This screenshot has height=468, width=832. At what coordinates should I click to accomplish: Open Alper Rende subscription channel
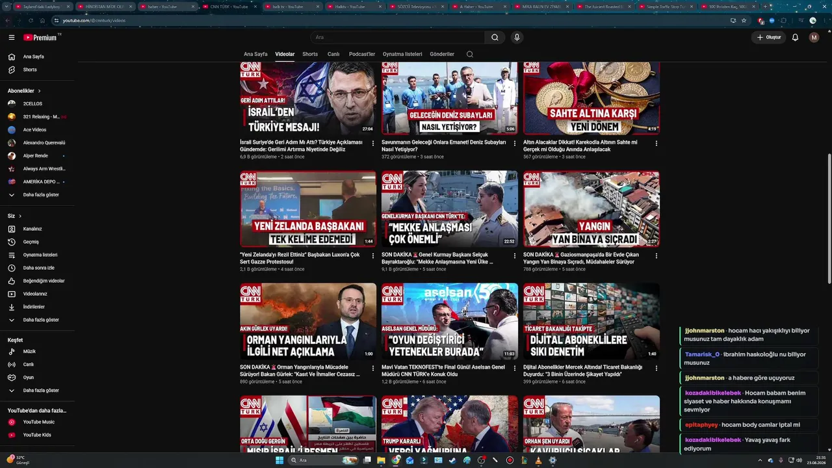pos(37,156)
